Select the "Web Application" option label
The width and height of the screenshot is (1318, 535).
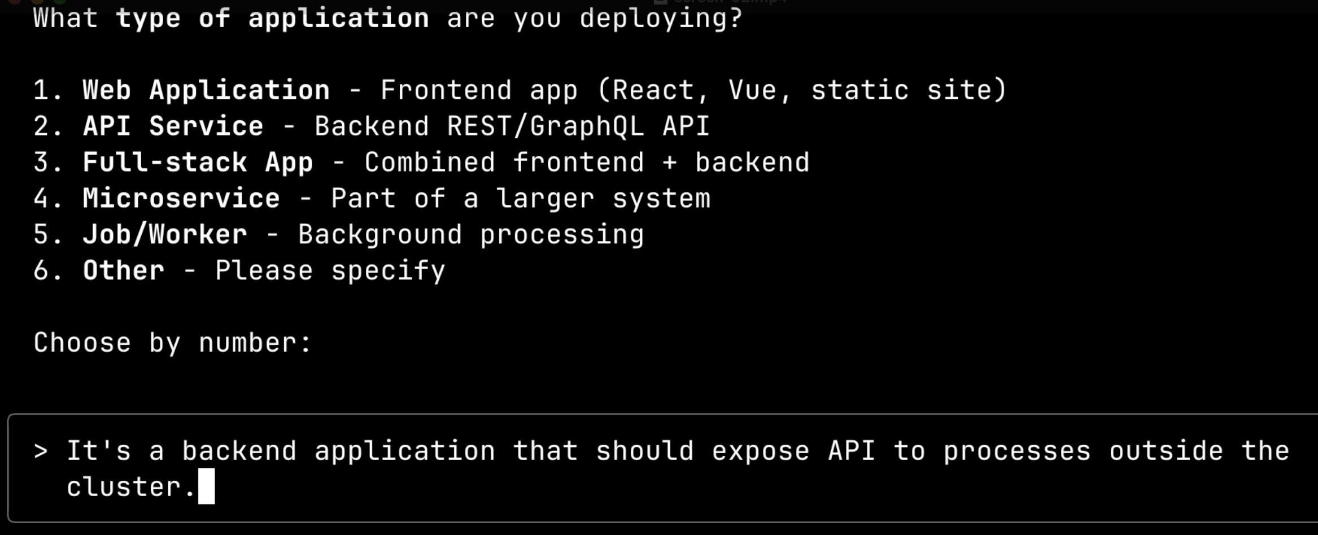[x=206, y=90]
